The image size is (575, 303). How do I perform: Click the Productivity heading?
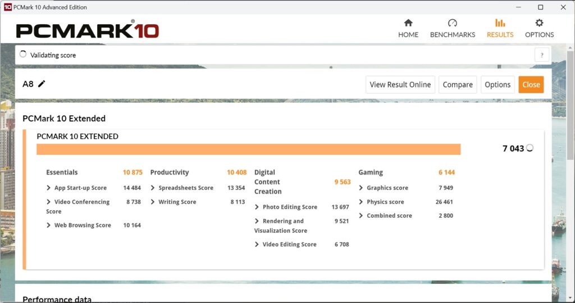[170, 172]
